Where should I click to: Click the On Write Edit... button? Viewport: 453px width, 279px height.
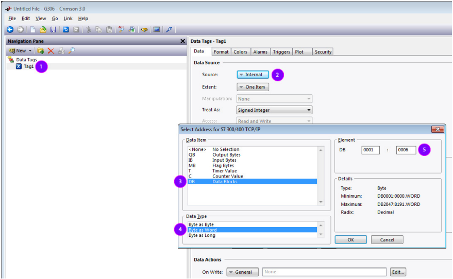(x=398, y=272)
